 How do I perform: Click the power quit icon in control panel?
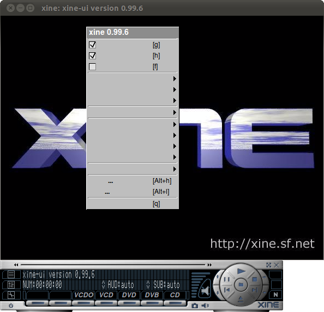pos(11,305)
